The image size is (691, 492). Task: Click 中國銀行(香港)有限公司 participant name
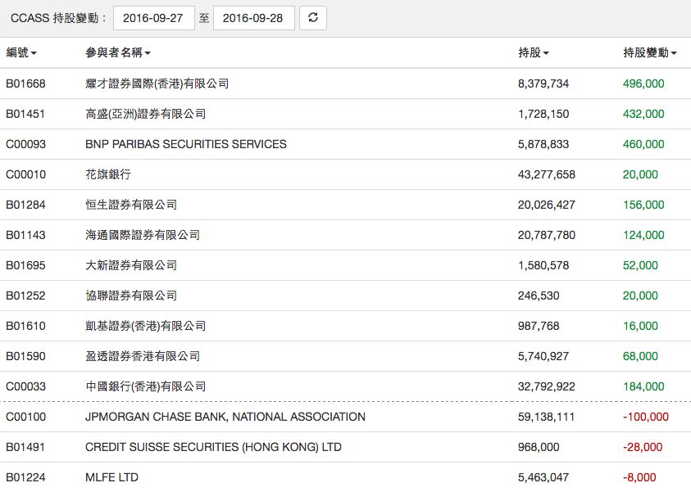tap(145, 386)
